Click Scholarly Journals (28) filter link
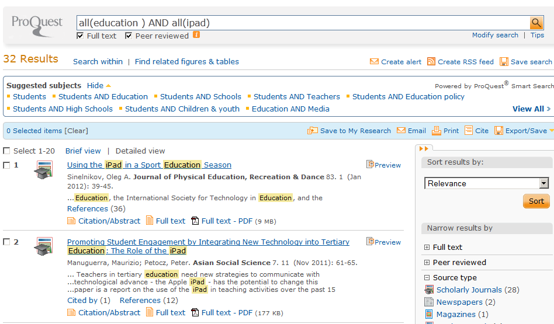The image size is (554, 324). [x=477, y=290]
